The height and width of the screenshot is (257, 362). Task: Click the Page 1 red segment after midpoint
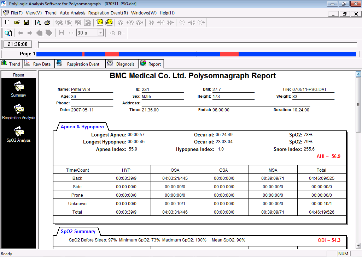tap(229, 54)
